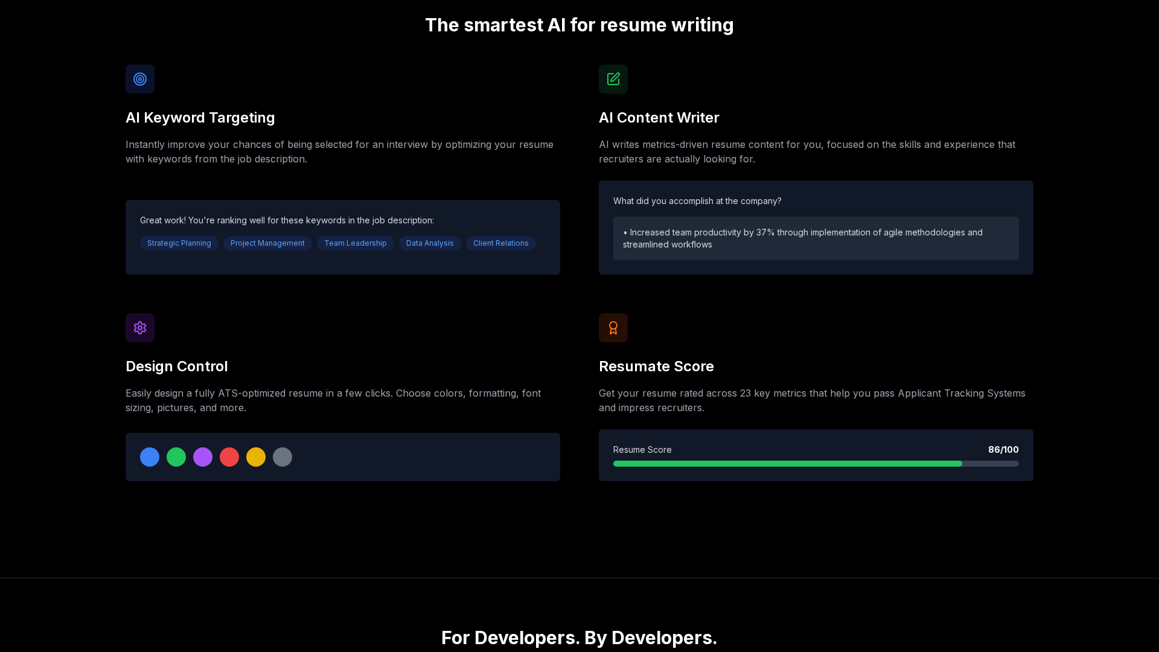Select the Project Management keyword tag
1159x652 pixels.
click(267, 243)
